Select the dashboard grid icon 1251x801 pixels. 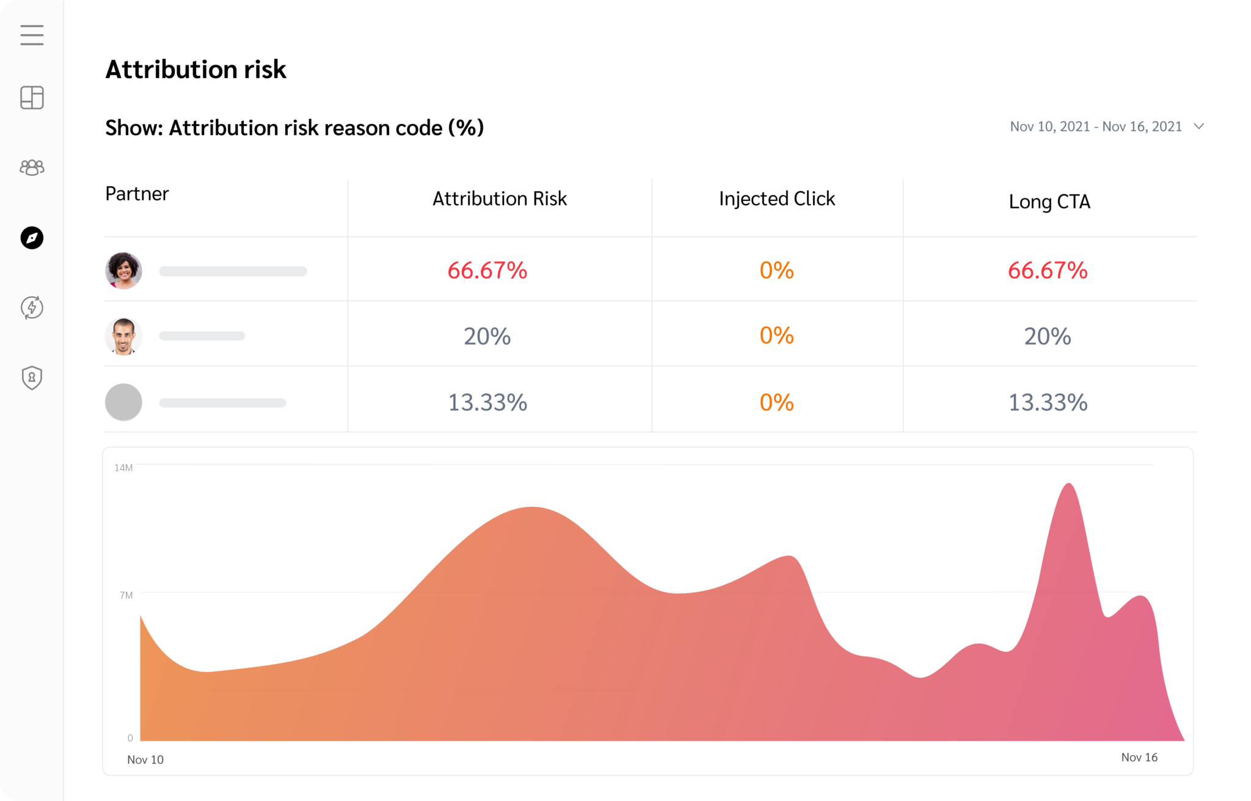tap(32, 98)
